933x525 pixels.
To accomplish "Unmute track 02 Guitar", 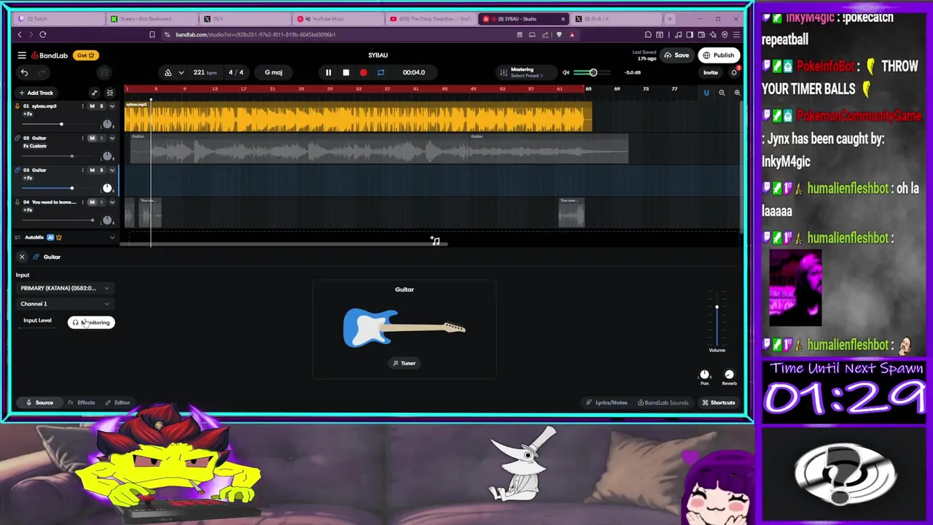I will (x=91, y=138).
